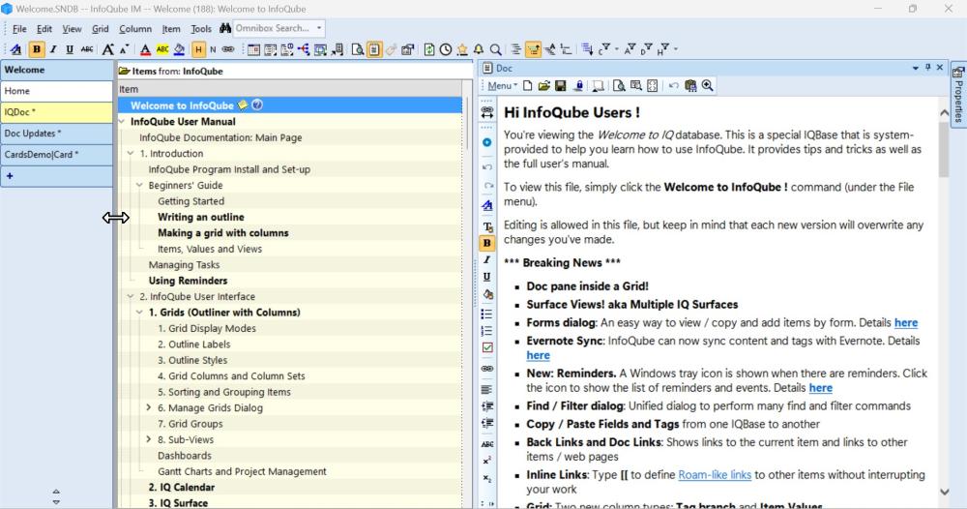This screenshot has height=509, width=967.
Task: Open the Doc pane Menu dropdown
Action: pos(502,86)
